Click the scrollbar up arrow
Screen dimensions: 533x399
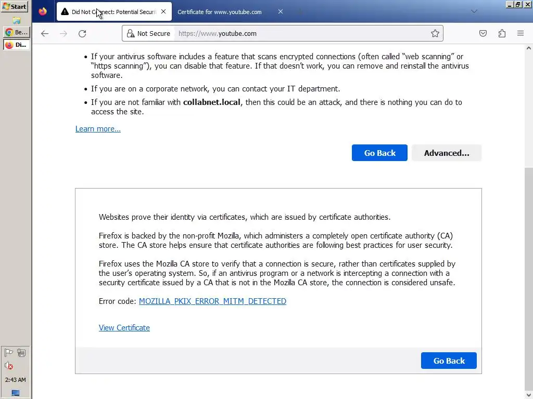click(529, 48)
